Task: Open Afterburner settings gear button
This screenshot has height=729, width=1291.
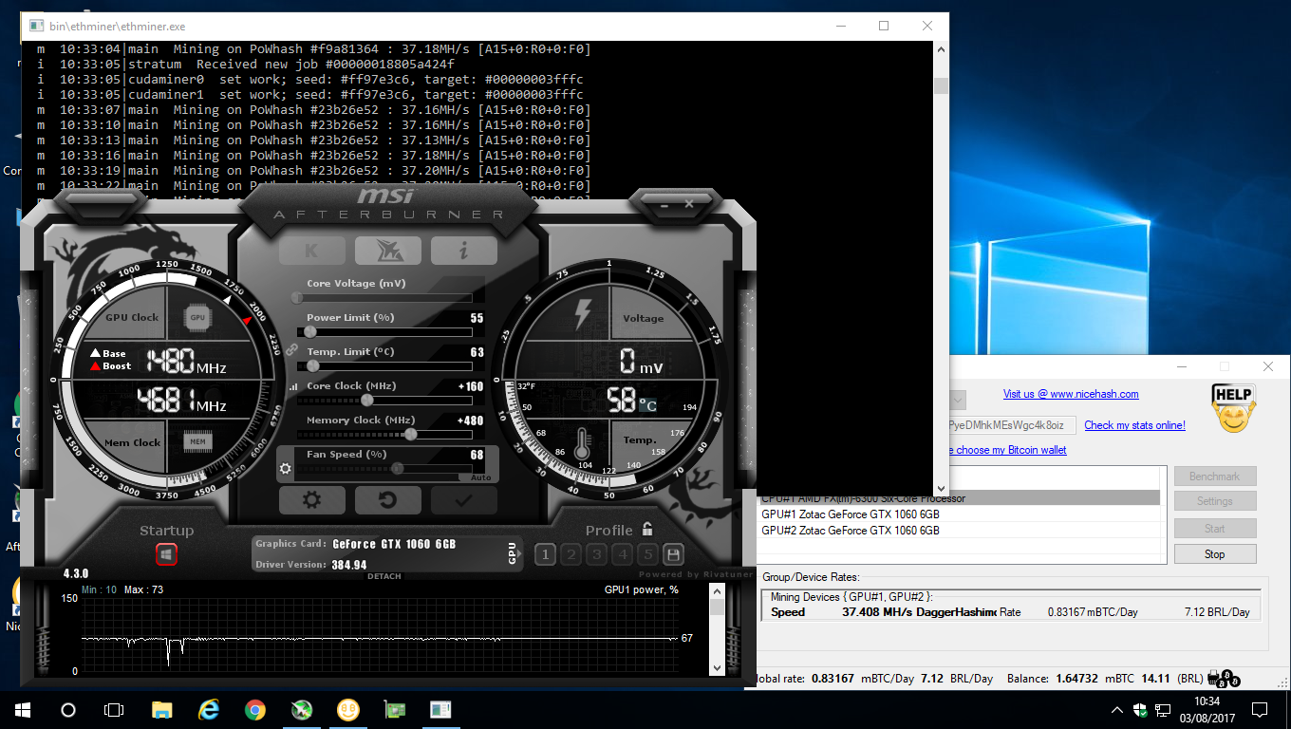Action: tap(311, 499)
